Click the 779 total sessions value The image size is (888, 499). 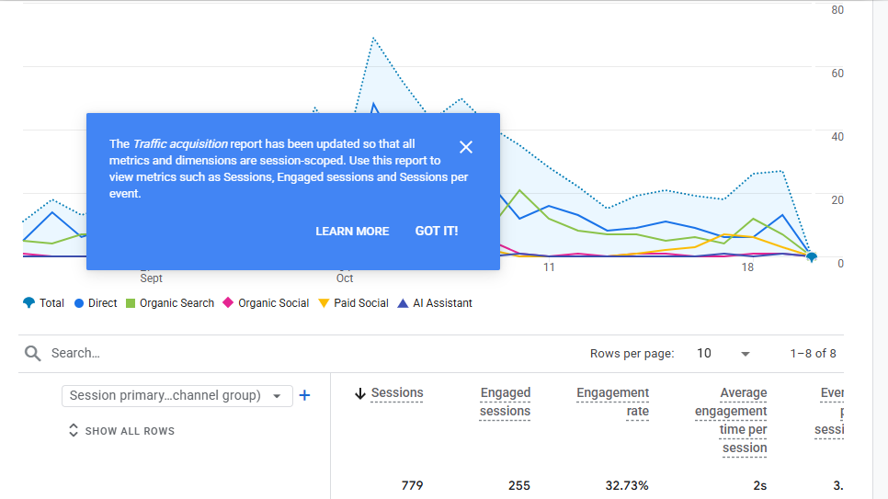412,485
